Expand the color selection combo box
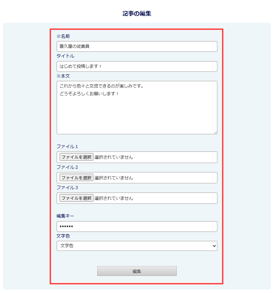 [x=137, y=246]
